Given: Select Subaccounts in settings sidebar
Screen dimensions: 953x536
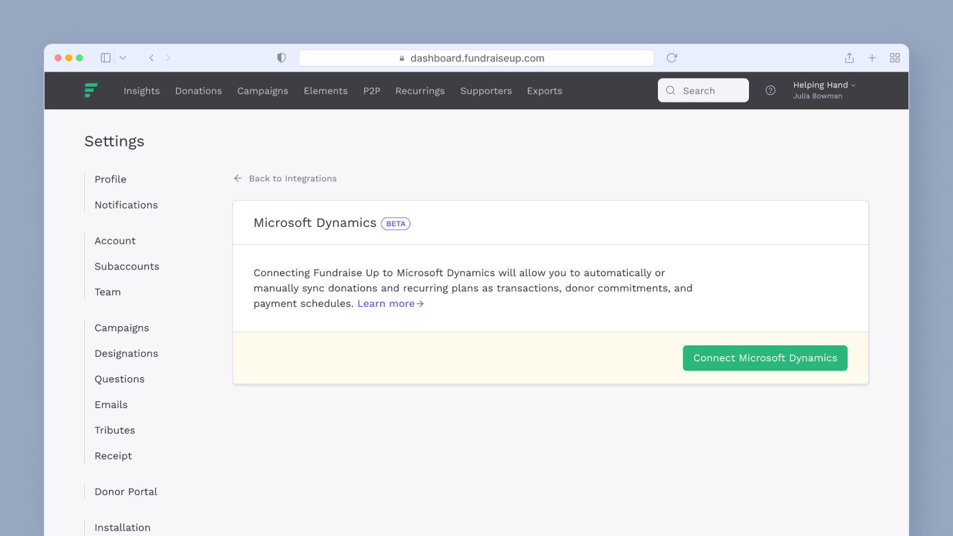Looking at the screenshot, I should pos(127,267).
